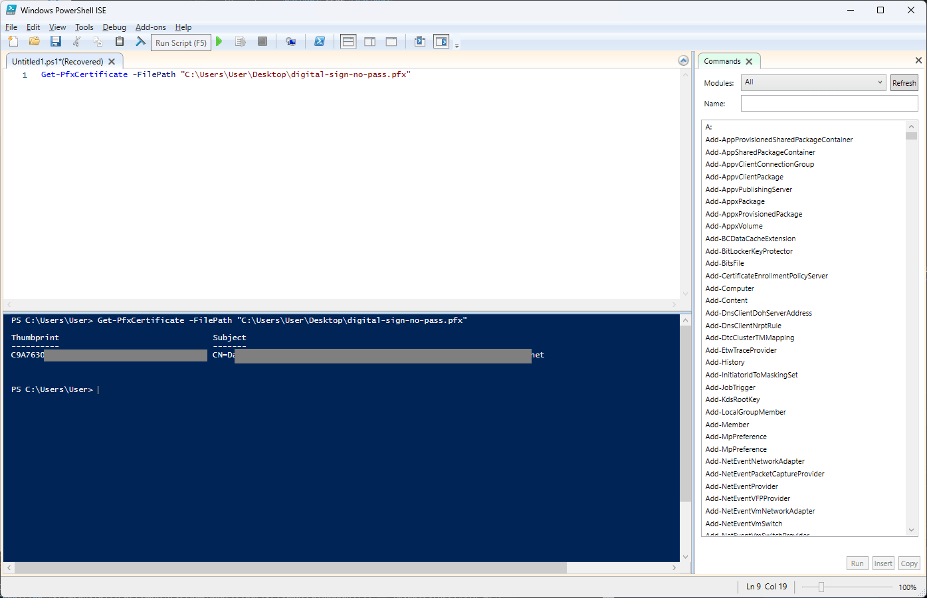Screen dimensions: 927x598
Task: Select Add-Content in the commands list
Action: [726, 300]
